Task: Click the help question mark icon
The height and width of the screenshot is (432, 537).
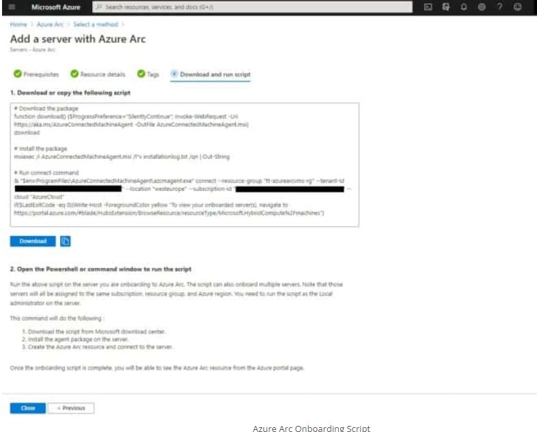Action: coord(499,7)
